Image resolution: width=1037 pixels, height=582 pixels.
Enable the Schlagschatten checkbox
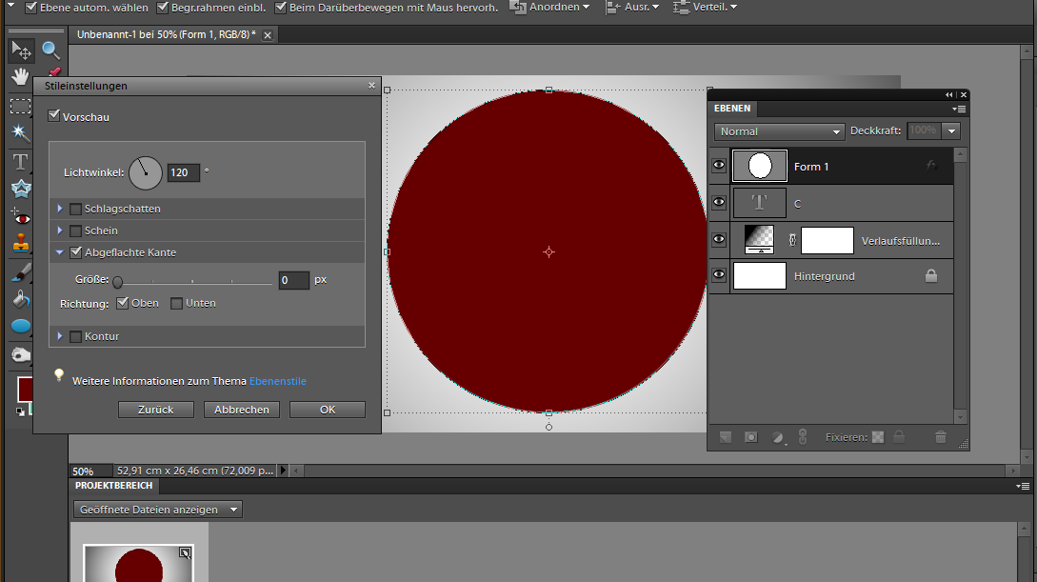pyautogui.click(x=76, y=209)
